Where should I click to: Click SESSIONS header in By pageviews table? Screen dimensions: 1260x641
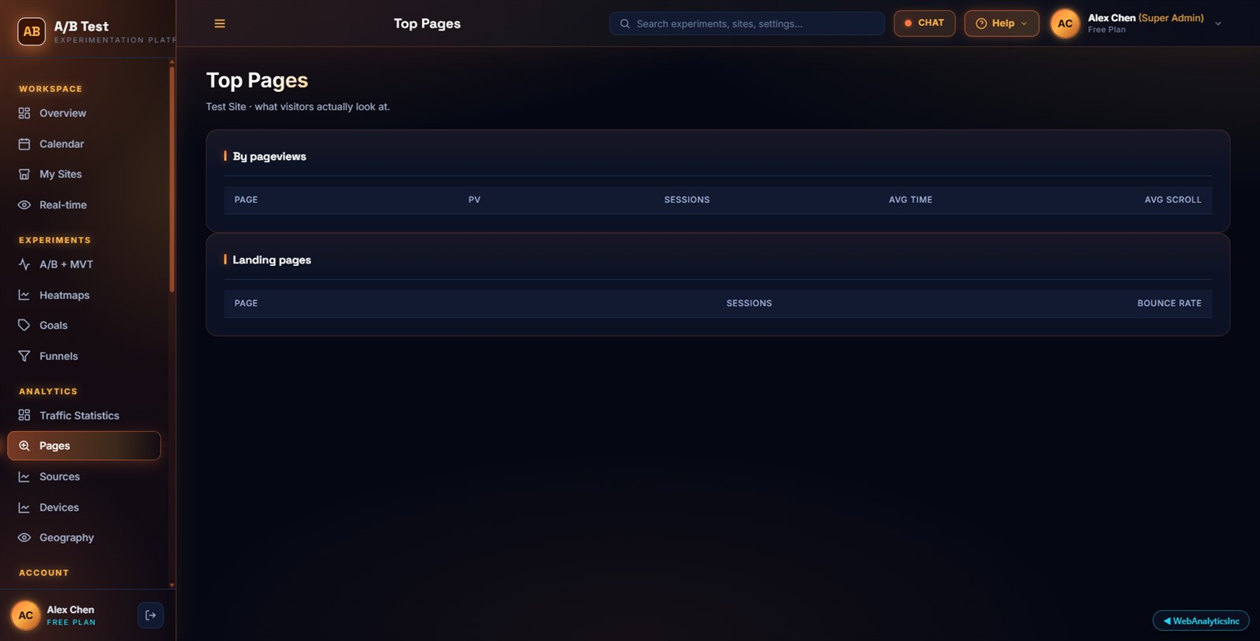tap(687, 200)
